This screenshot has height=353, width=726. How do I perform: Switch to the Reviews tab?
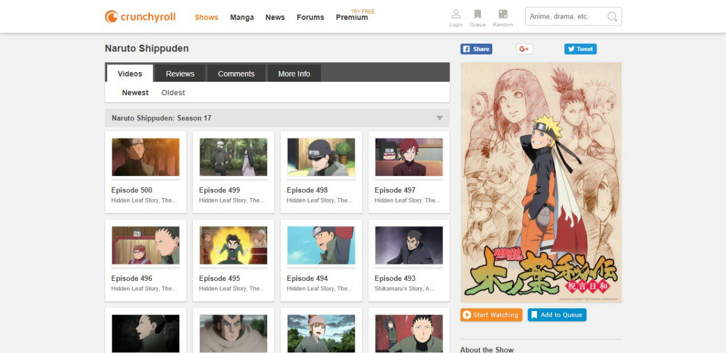point(180,74)
